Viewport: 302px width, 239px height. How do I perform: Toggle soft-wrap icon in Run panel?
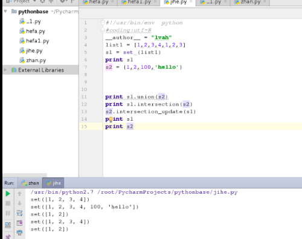[x=19, y=213]
